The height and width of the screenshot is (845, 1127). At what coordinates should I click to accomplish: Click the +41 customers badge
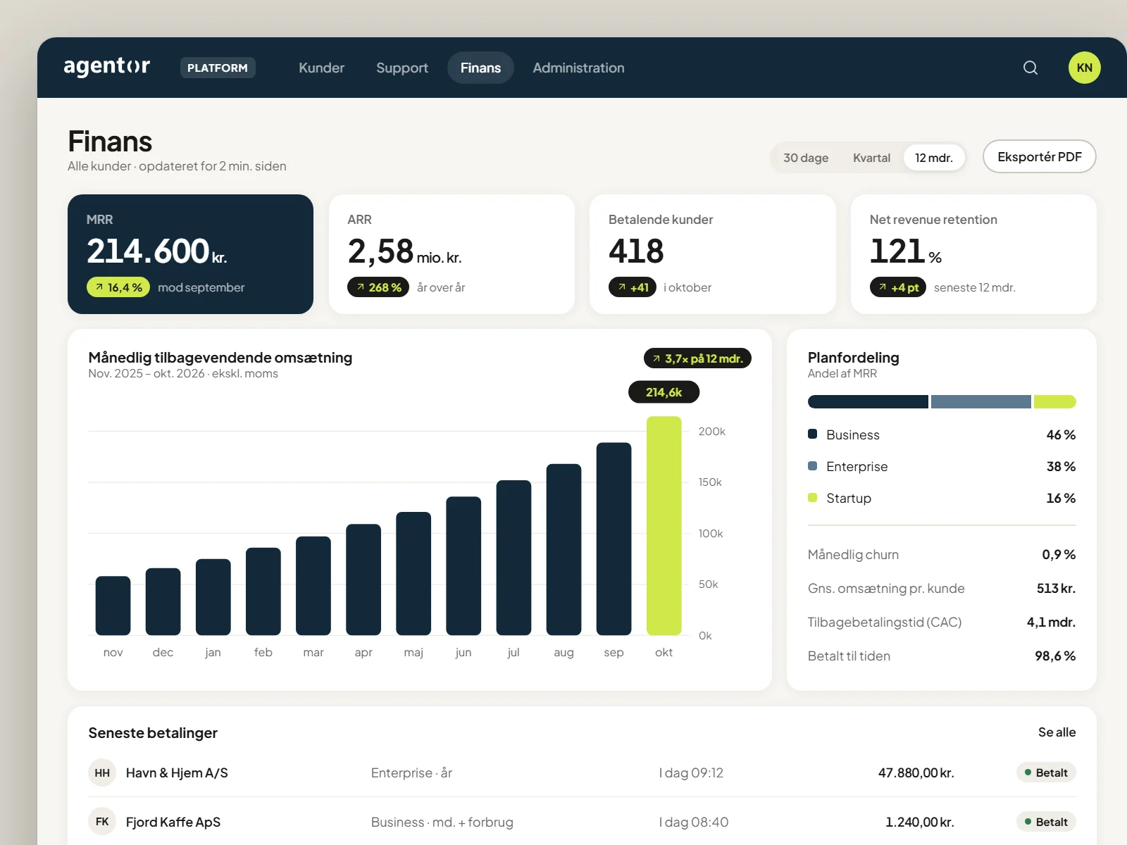click(633, 287)
